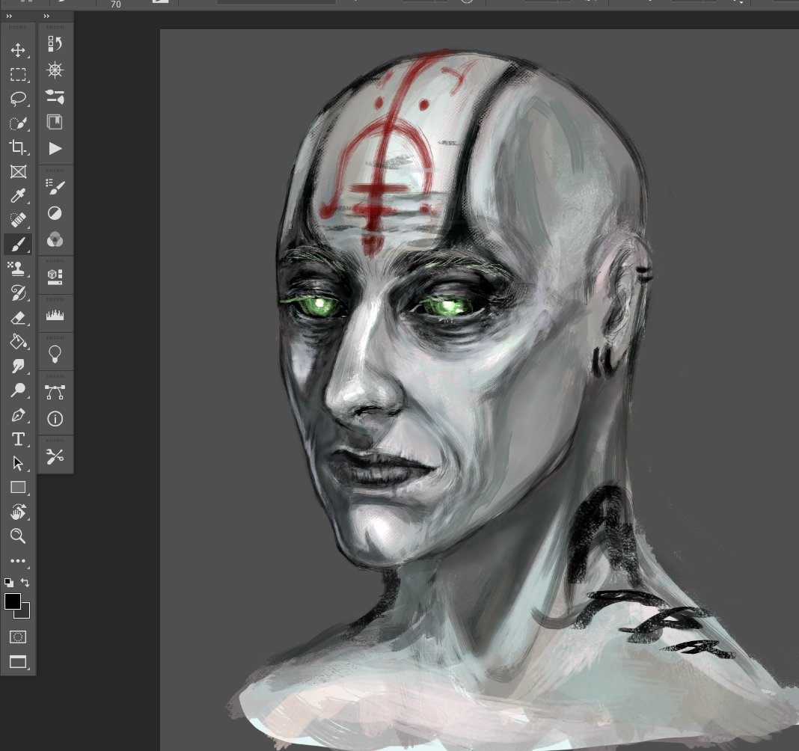Select the Paint Bucket tool
Screen dimensions: 799x751
18,341
